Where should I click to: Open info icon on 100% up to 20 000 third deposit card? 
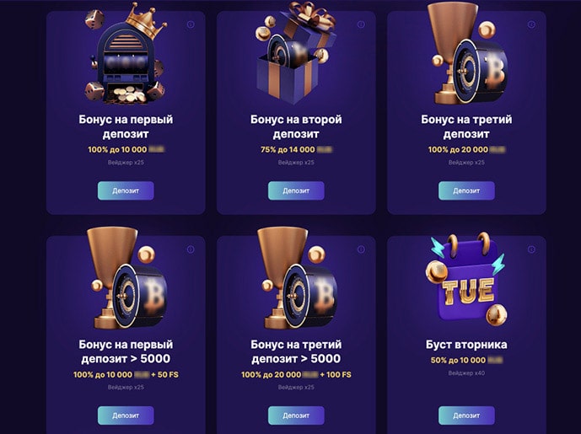tap(531, 24)
